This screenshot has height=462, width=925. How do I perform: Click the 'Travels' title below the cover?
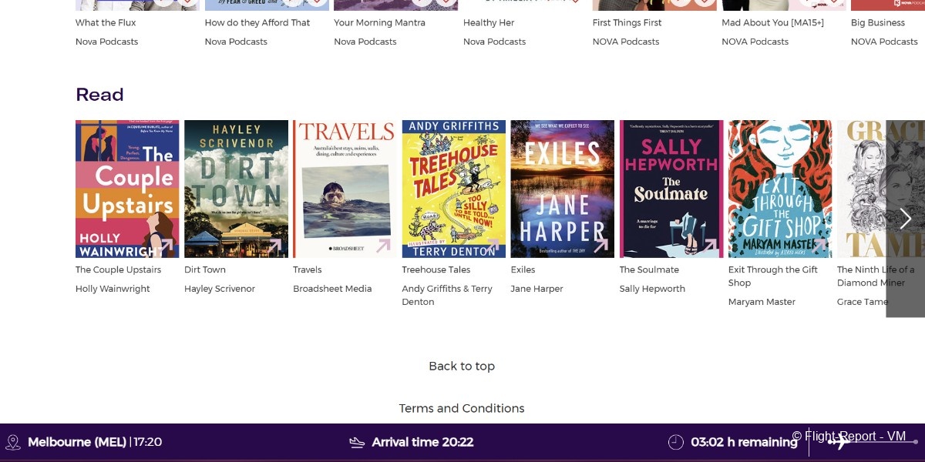point(308,269)
